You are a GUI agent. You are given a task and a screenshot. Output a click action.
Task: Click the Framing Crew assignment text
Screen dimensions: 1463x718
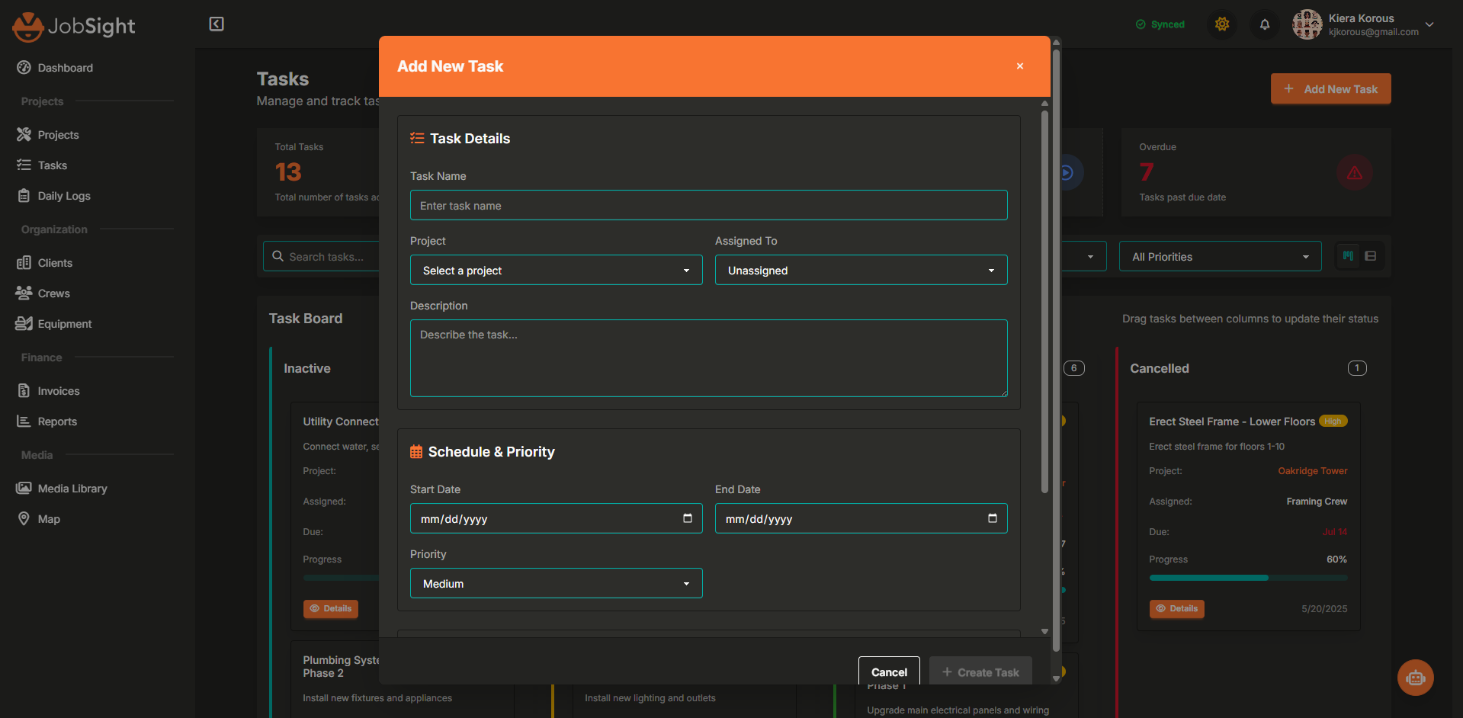pos(1317,502)
